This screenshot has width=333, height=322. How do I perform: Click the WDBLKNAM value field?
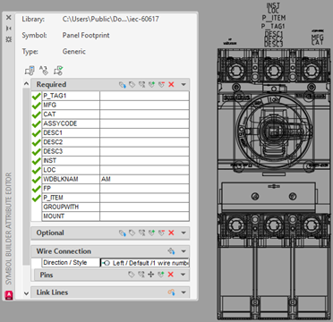pyautogui.click(x=144, y=179)
